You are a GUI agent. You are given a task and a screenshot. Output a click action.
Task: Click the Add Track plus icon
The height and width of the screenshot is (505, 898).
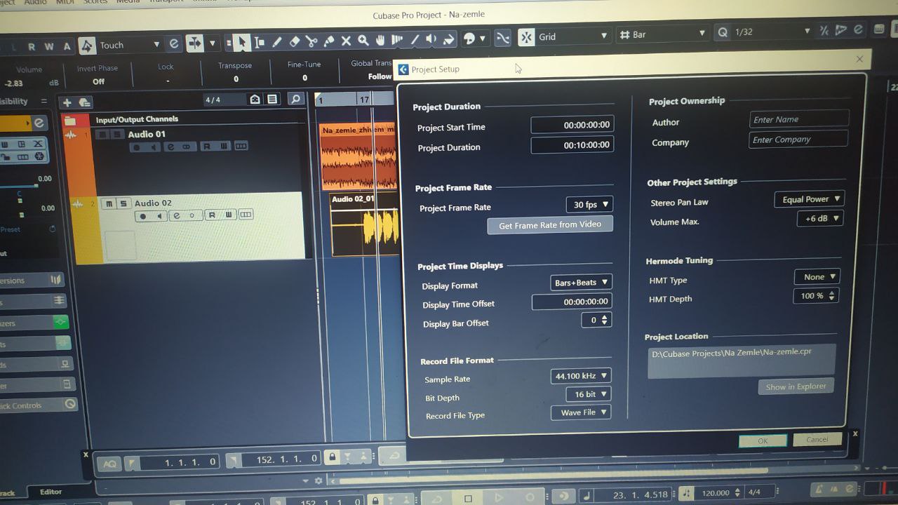(x=67, y=102)
